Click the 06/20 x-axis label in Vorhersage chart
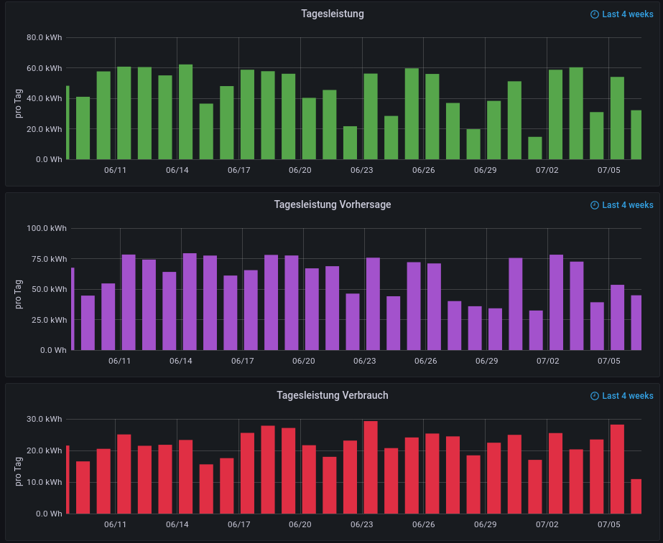Viewport: 663px width, 543px height. coord(304,361)
